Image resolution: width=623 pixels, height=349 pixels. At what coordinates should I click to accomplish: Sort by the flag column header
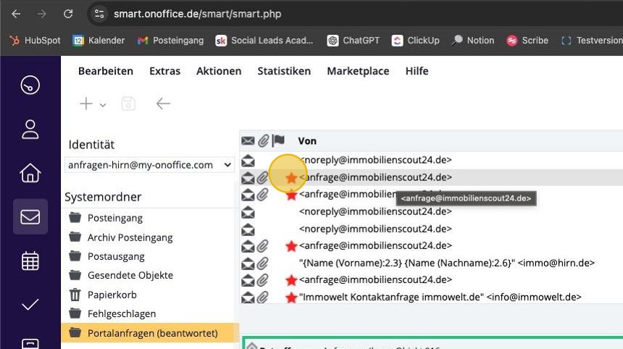[x=278, y=140]
